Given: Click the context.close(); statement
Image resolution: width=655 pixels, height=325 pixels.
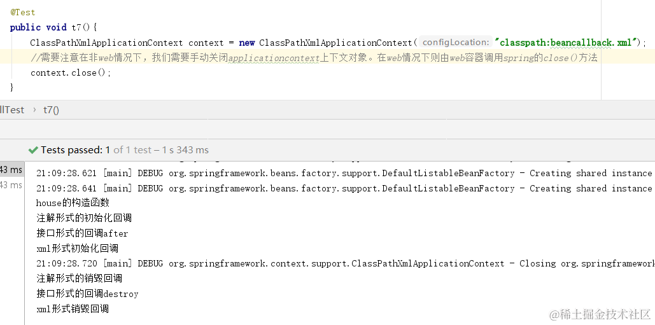Looking at the screenshot, I should (x=71, y=73).
